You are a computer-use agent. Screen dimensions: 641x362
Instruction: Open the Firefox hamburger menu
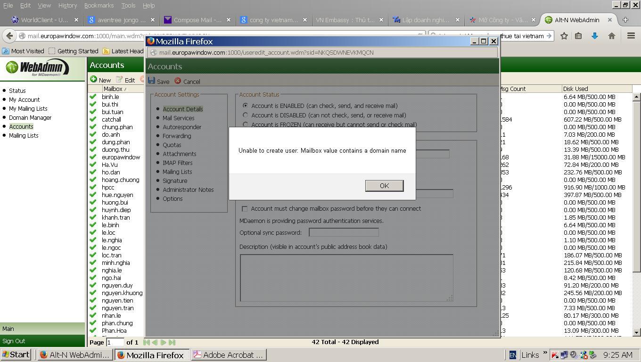point(631,36)
